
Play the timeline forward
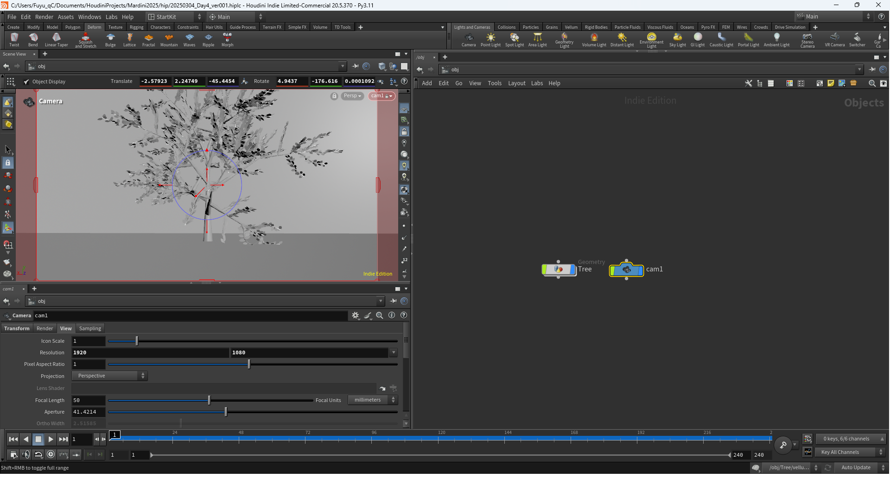tap(51, 439)
